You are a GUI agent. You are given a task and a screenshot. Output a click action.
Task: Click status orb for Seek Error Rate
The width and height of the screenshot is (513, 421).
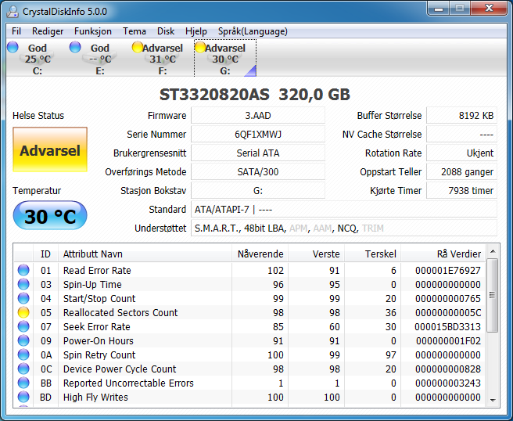click(x=23, y=326)
